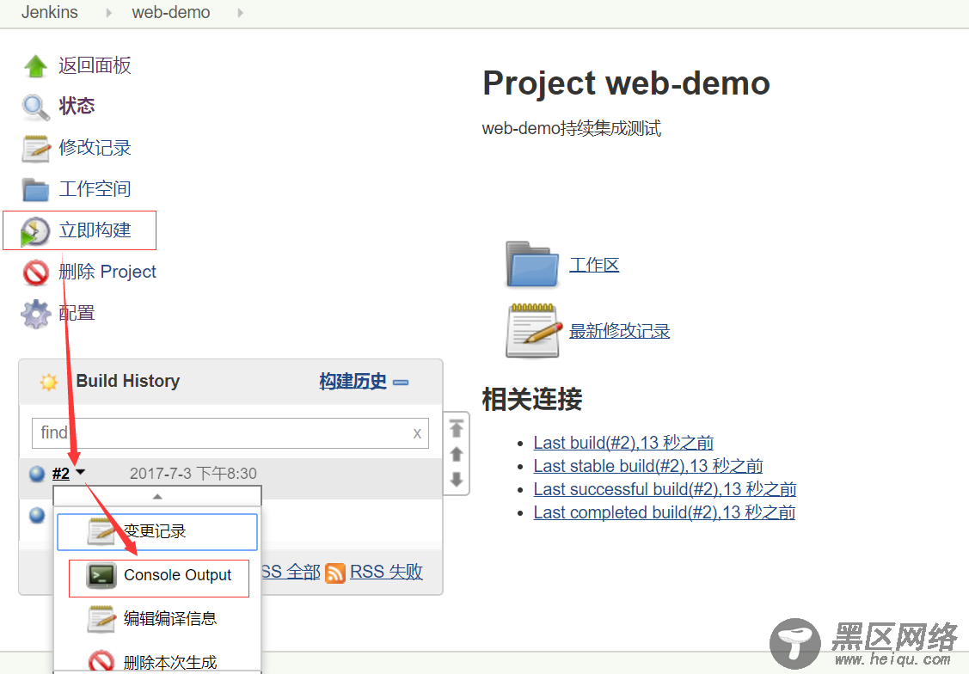969x674 pixels.
Task: Click the Build History panel title
Action: pyautogui.click(x=128, y=381)
